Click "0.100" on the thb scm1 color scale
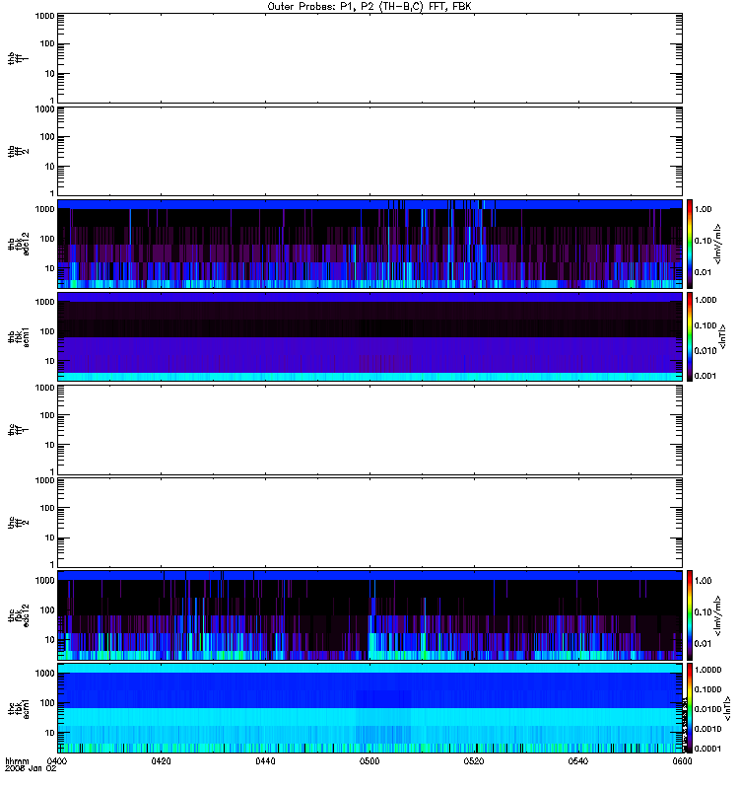The width and height of the screenshot is (739, 789). [x=705, y=325]
